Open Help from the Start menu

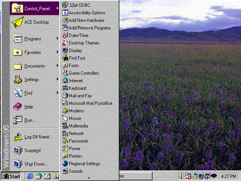[x=35, y=106]
